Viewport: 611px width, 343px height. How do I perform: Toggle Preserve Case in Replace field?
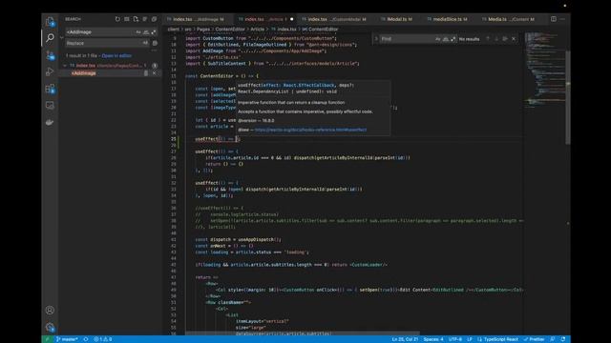click(x=145, y=43)
